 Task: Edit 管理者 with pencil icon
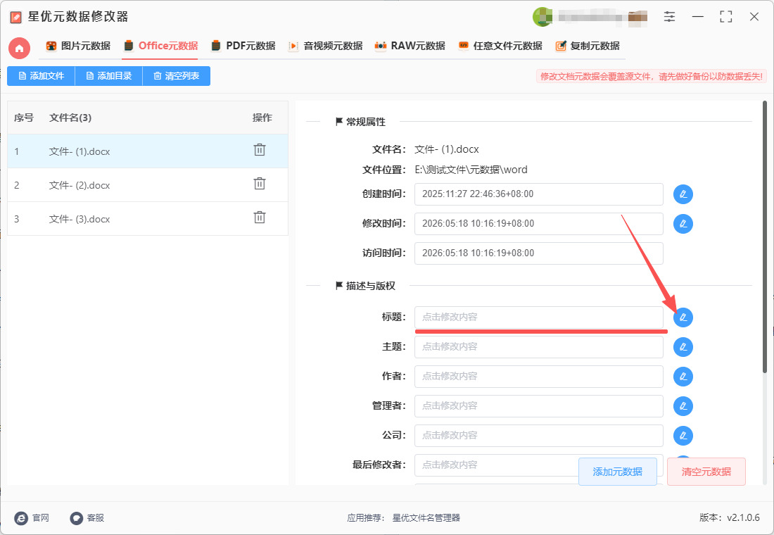coord(683,406)
